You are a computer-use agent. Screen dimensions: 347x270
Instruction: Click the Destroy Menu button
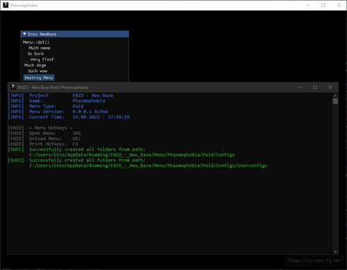tap(39, 78)
